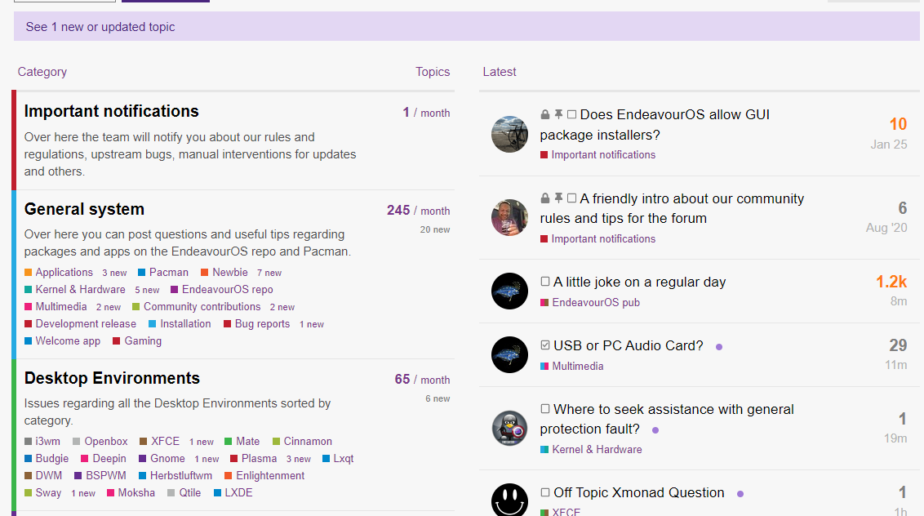This screenshot has width=924, height=516.
Task: Click 1.2k replies count on little joke topic
Action: coord(891,282)
